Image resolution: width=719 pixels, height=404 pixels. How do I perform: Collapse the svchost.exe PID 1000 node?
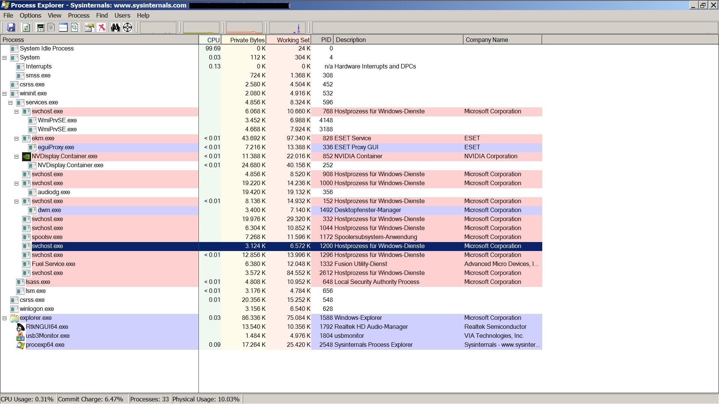[x=16, y=184]
